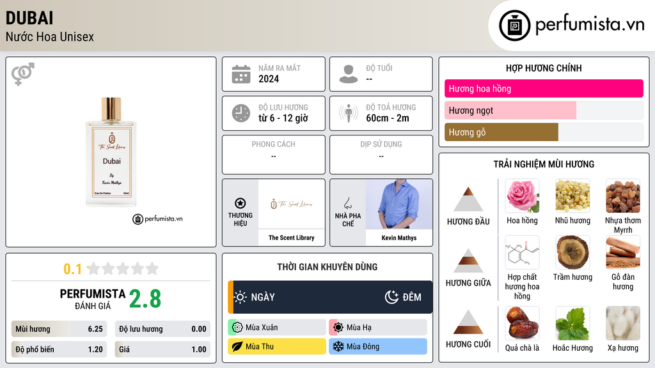Click the DỊP SỬ DỤNG occasion box
This screenshot has width=655, height=368.
click(381, 155)
